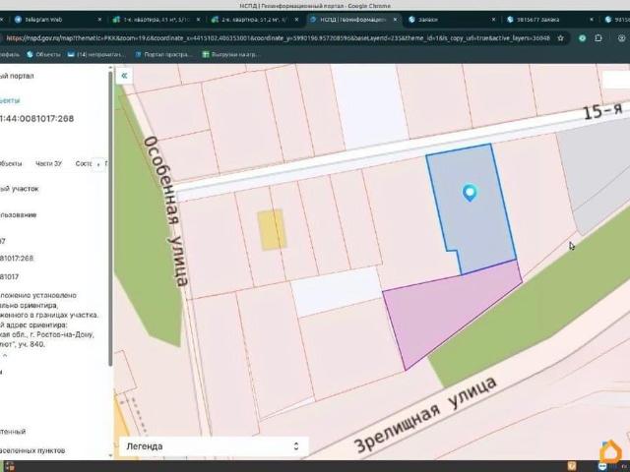The image size is (630, 472).
Task: Click the side panel vertical scrollbar
Action: point(110,216)
